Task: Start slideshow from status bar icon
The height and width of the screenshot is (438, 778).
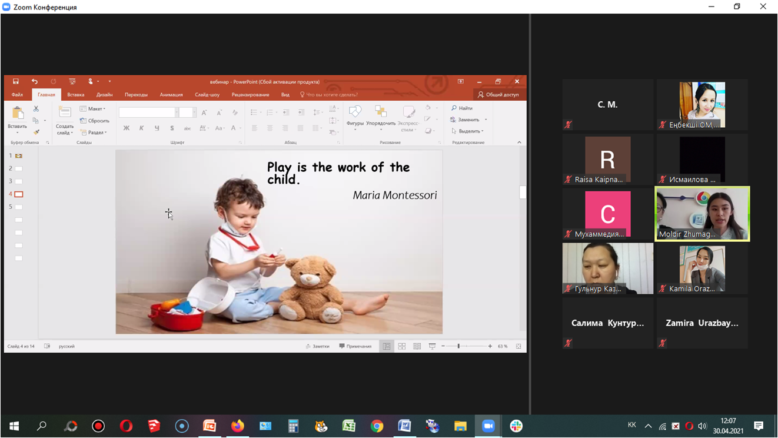Action: (x=432, y=347)
